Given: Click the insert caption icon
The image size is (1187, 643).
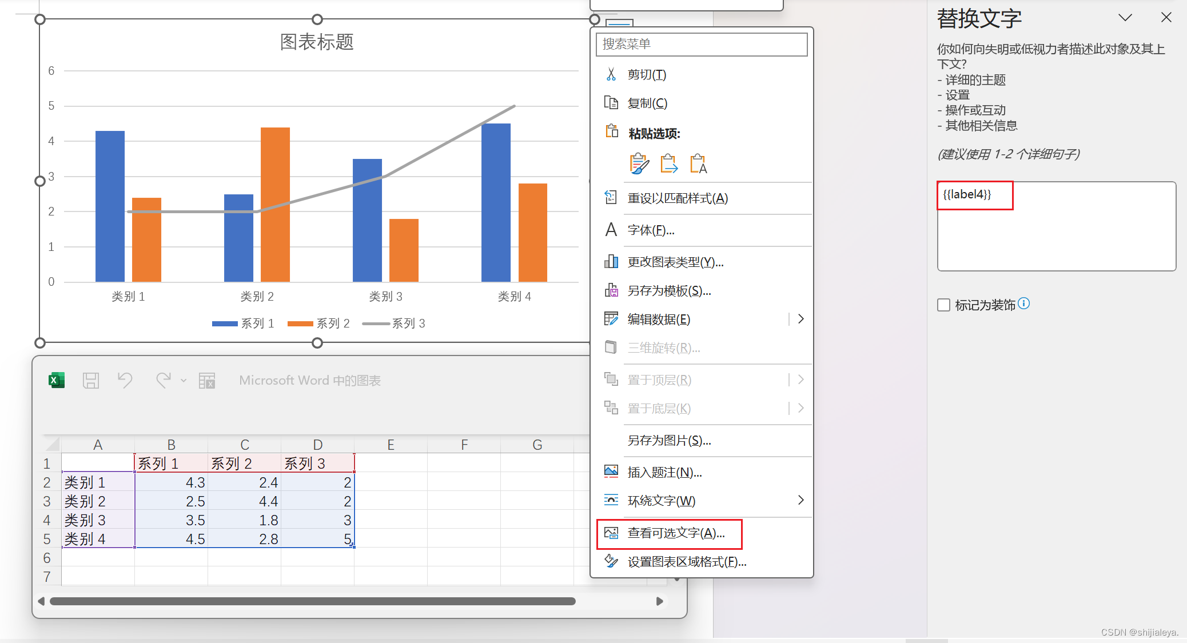Looking at the screenshot, I should (611, 472).
